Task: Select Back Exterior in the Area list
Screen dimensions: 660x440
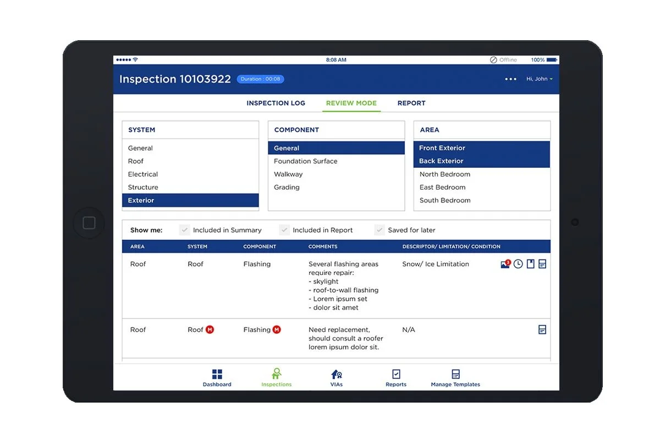Action: [482, 161]
